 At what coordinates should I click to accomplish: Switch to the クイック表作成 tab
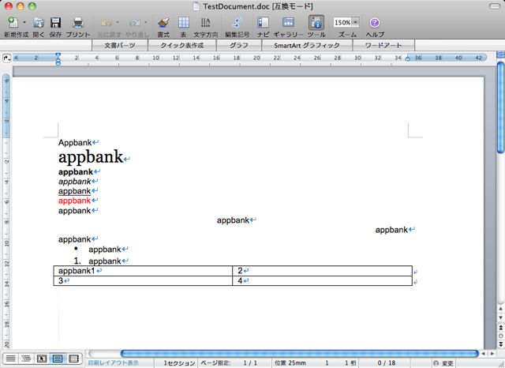click(x=182, y=45)
